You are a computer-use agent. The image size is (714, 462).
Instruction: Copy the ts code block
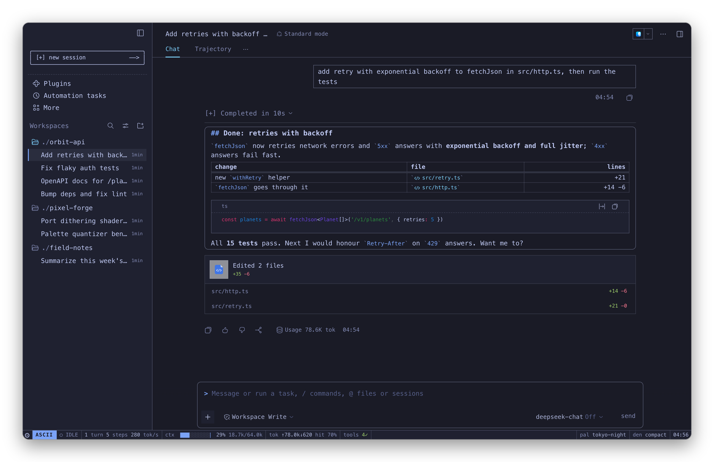(615, 206)
